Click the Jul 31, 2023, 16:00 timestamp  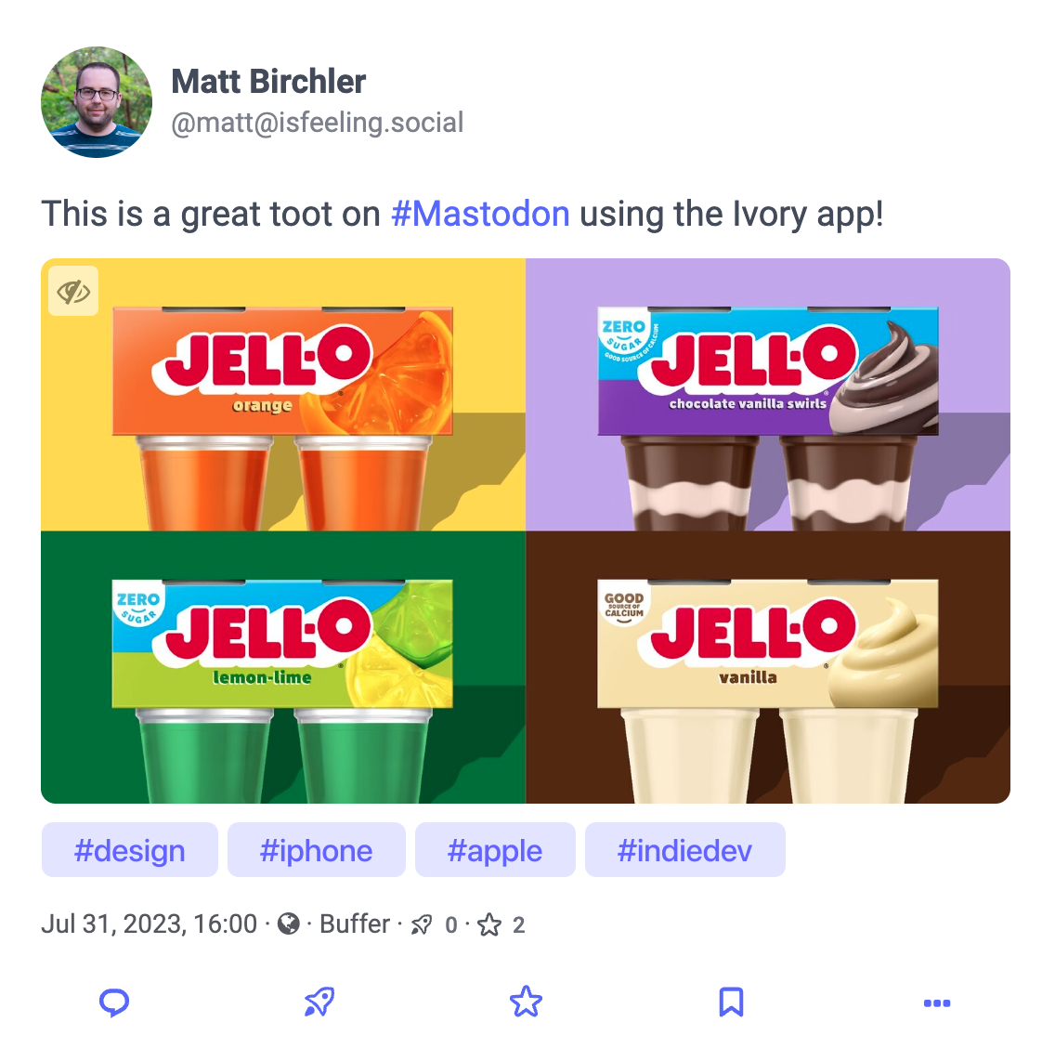150,924
